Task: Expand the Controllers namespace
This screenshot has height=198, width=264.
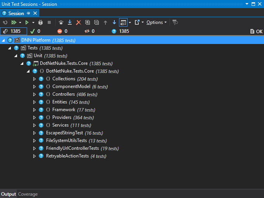Action: [35, 95]
